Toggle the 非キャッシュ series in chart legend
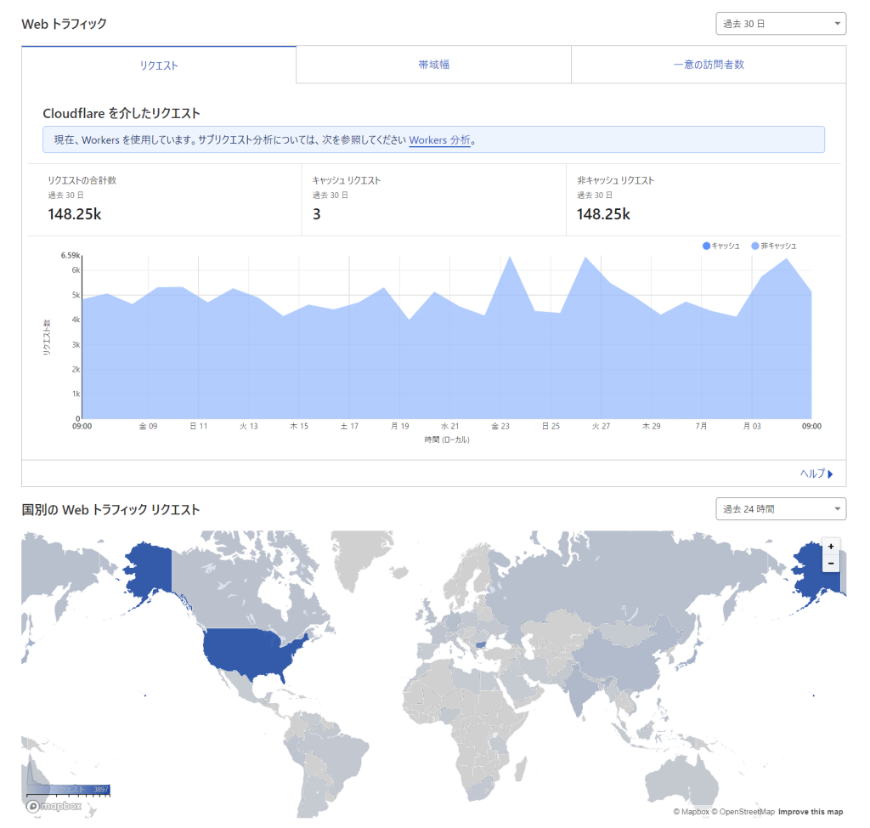The width and height of the screenshot is (870, 828). [773, 246]
